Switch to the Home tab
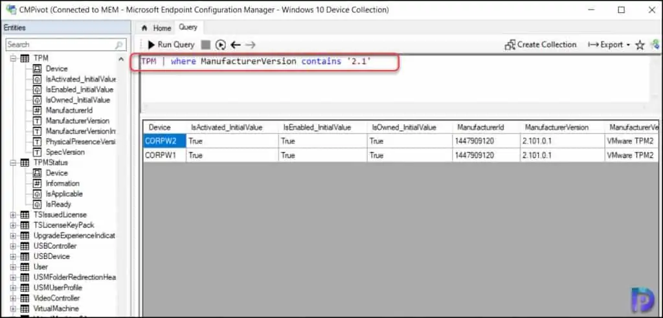 pos(157,28)
